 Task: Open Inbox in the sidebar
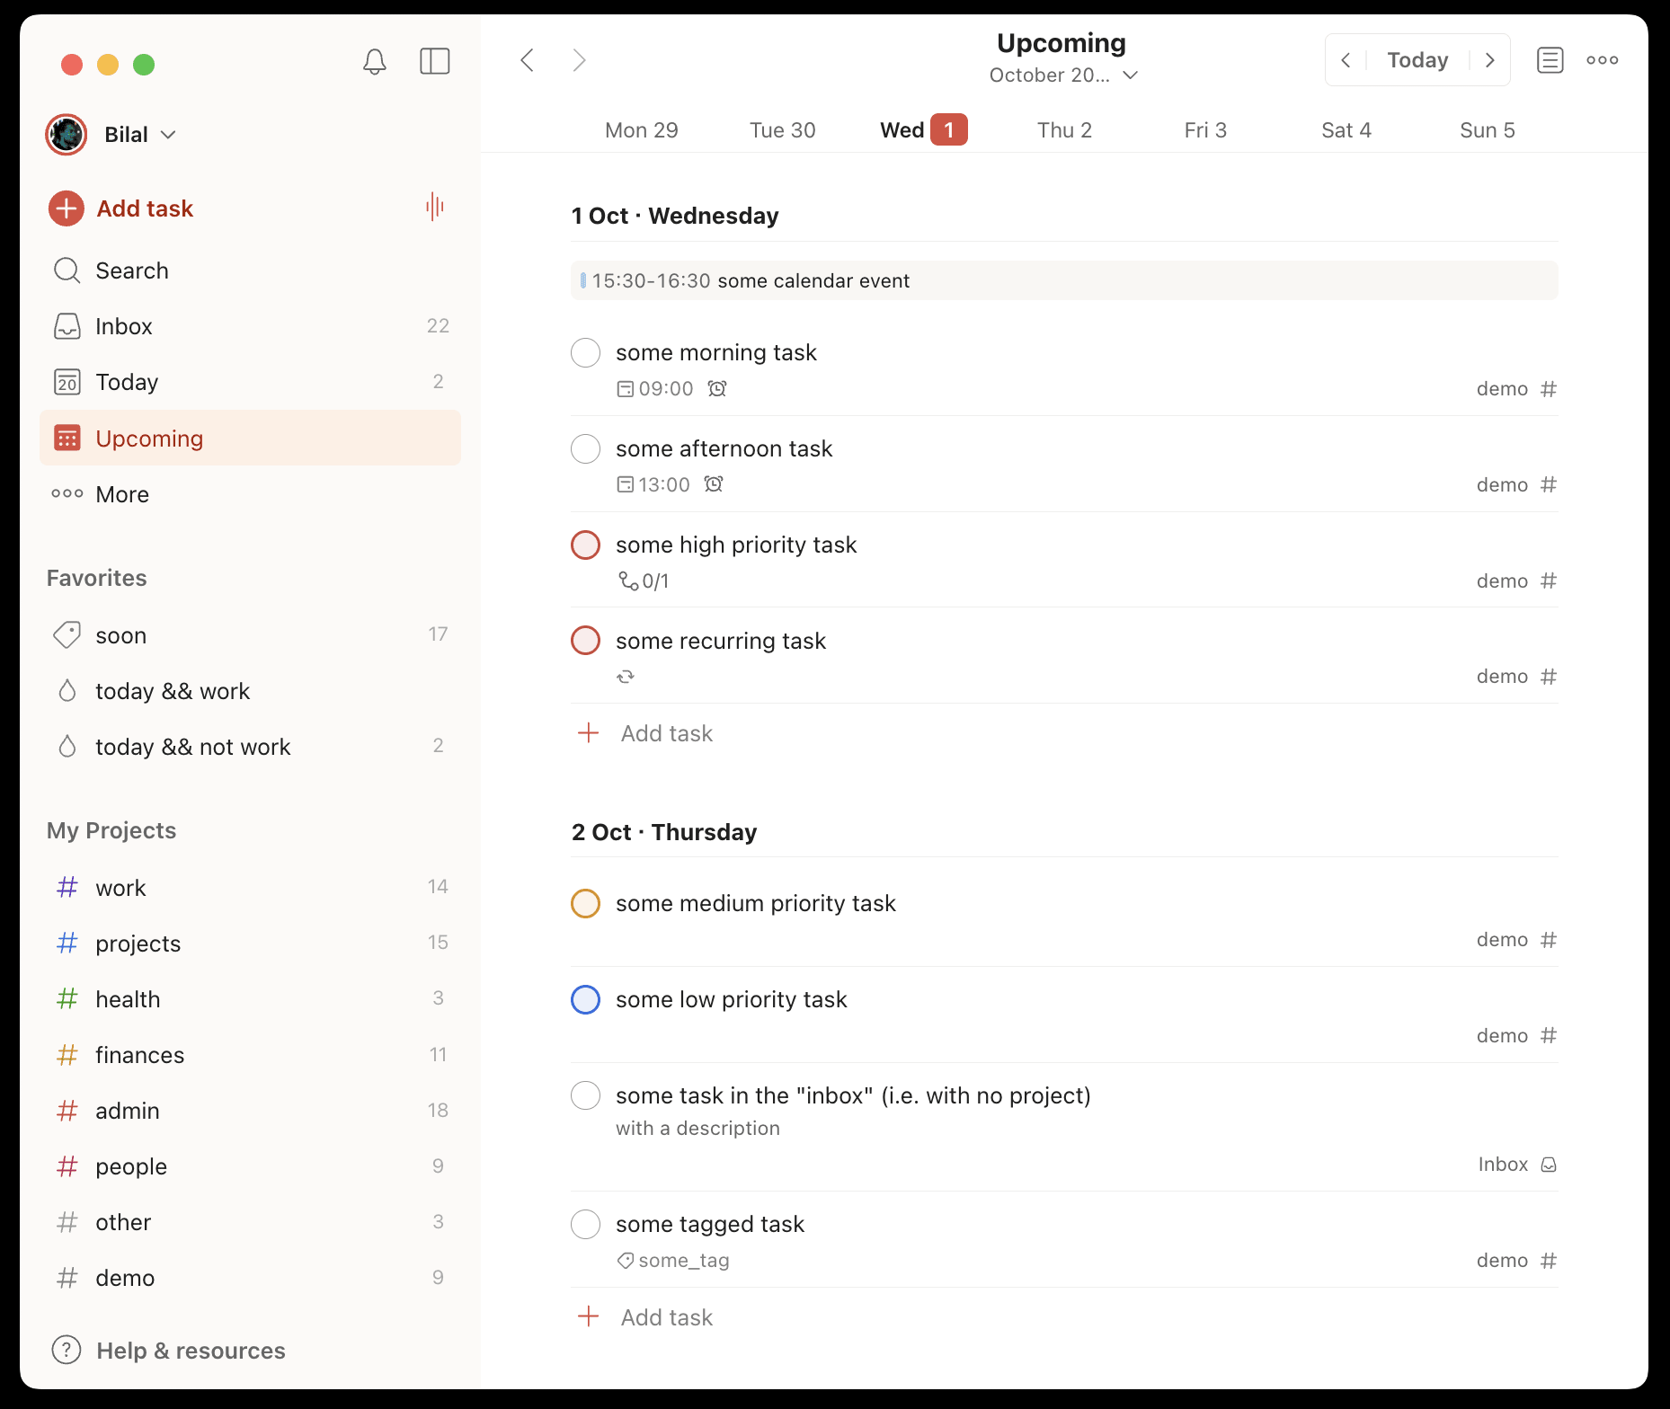pyautogui.click(x=124, y=326)
